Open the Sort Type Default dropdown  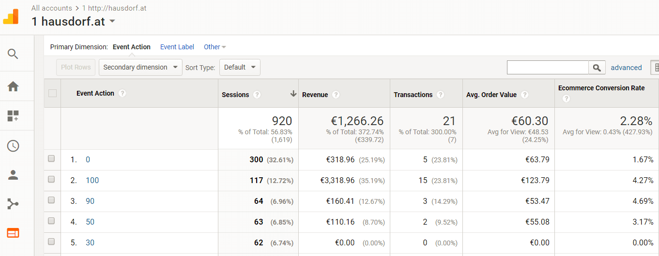240,67
